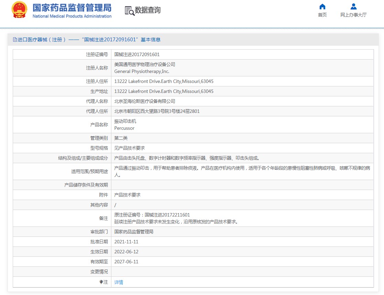The height and width of the screenshot is (295, 384).
Task: Click the 代理人名称 label
Action: coord(97,101)
